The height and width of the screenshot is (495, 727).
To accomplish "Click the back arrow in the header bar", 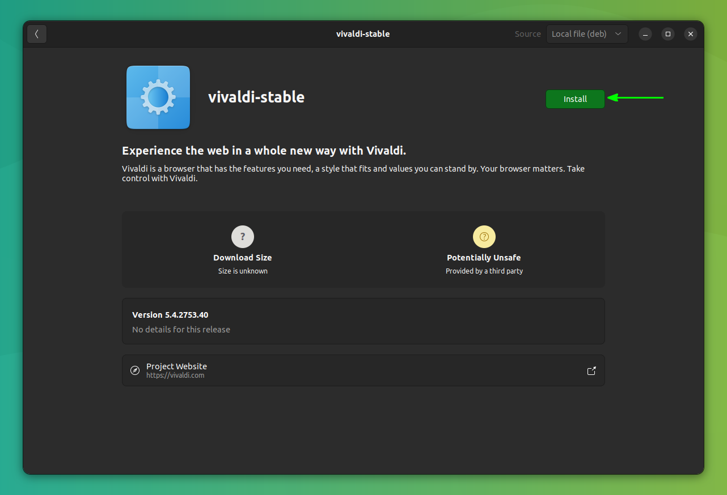I will tap(36, 34).
